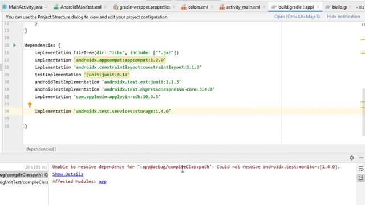Click the MainActivity.java class file icon
The width and height of the screenshot is (365, 205).
[5, 7]
